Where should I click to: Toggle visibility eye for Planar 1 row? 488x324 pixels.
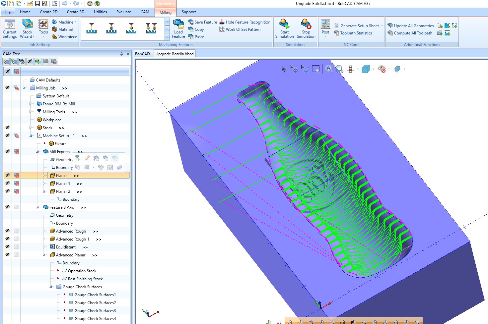pyautogui.click(x=8, y=183)
